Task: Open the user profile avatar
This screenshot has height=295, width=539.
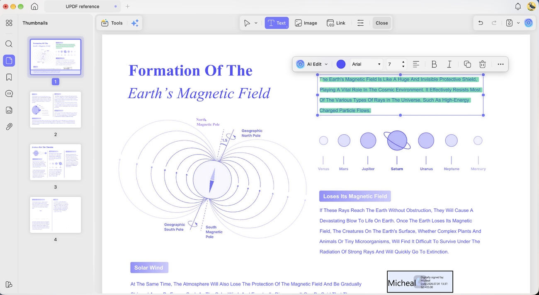Action: 531,6
